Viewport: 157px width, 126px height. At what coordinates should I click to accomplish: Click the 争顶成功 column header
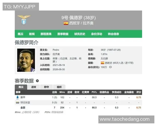[116, 92]
